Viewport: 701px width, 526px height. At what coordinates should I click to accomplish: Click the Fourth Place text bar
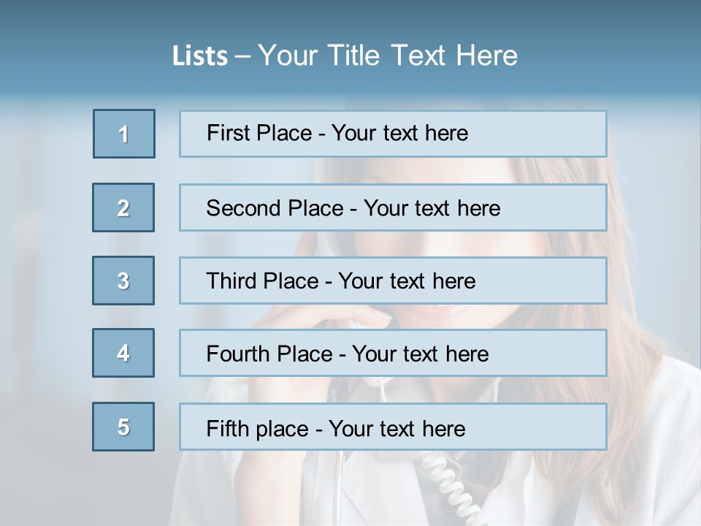tap(393, 353)
